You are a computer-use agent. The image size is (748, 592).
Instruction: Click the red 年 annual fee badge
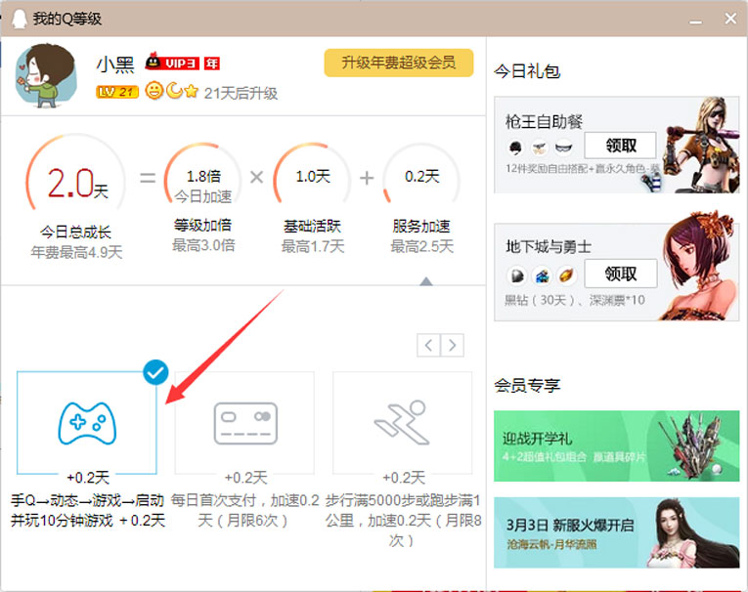[x=212, y=63]
